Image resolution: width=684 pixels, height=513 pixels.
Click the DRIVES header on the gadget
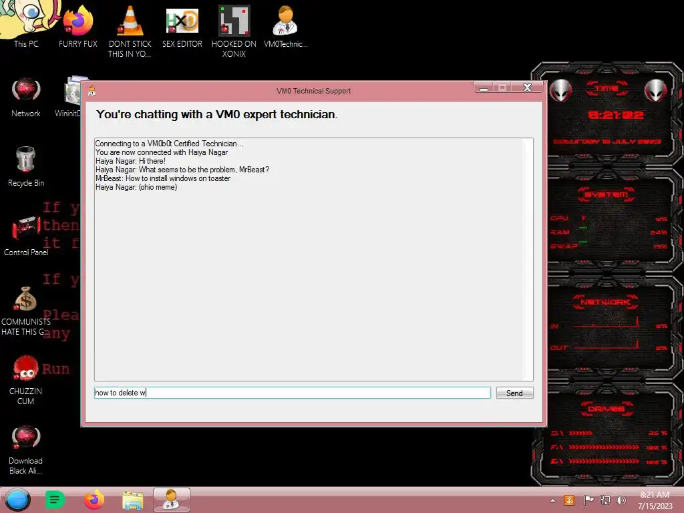[607, 409]
